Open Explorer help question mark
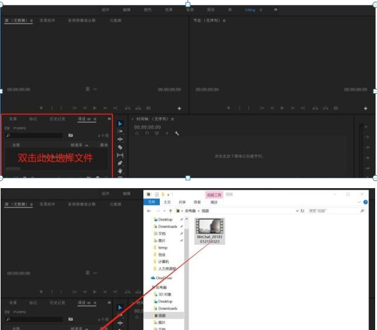The width and height of the screenshot is (377, 330). (x=365, y=202)
